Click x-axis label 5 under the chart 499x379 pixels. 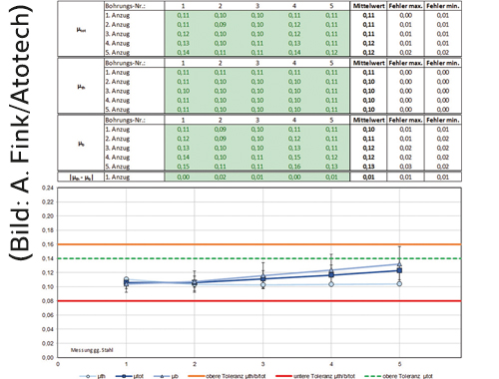click(x=399, y=364)
